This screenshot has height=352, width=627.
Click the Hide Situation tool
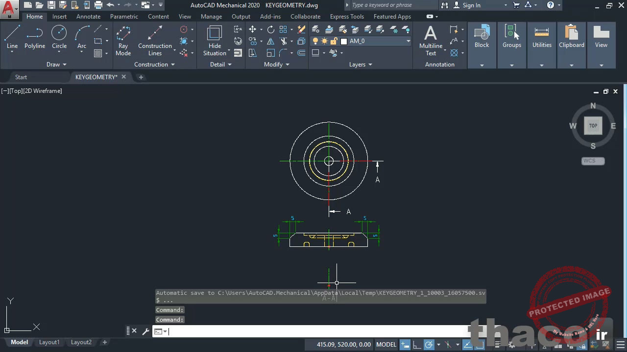coord(215,41)
